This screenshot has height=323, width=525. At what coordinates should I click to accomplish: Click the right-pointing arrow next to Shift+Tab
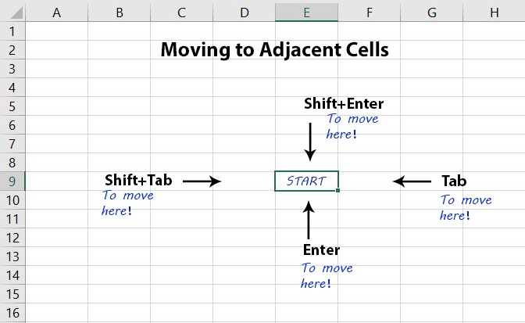[x=202, y=181]
